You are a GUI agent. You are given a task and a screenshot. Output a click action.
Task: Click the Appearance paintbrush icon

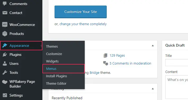coord(5,46)
